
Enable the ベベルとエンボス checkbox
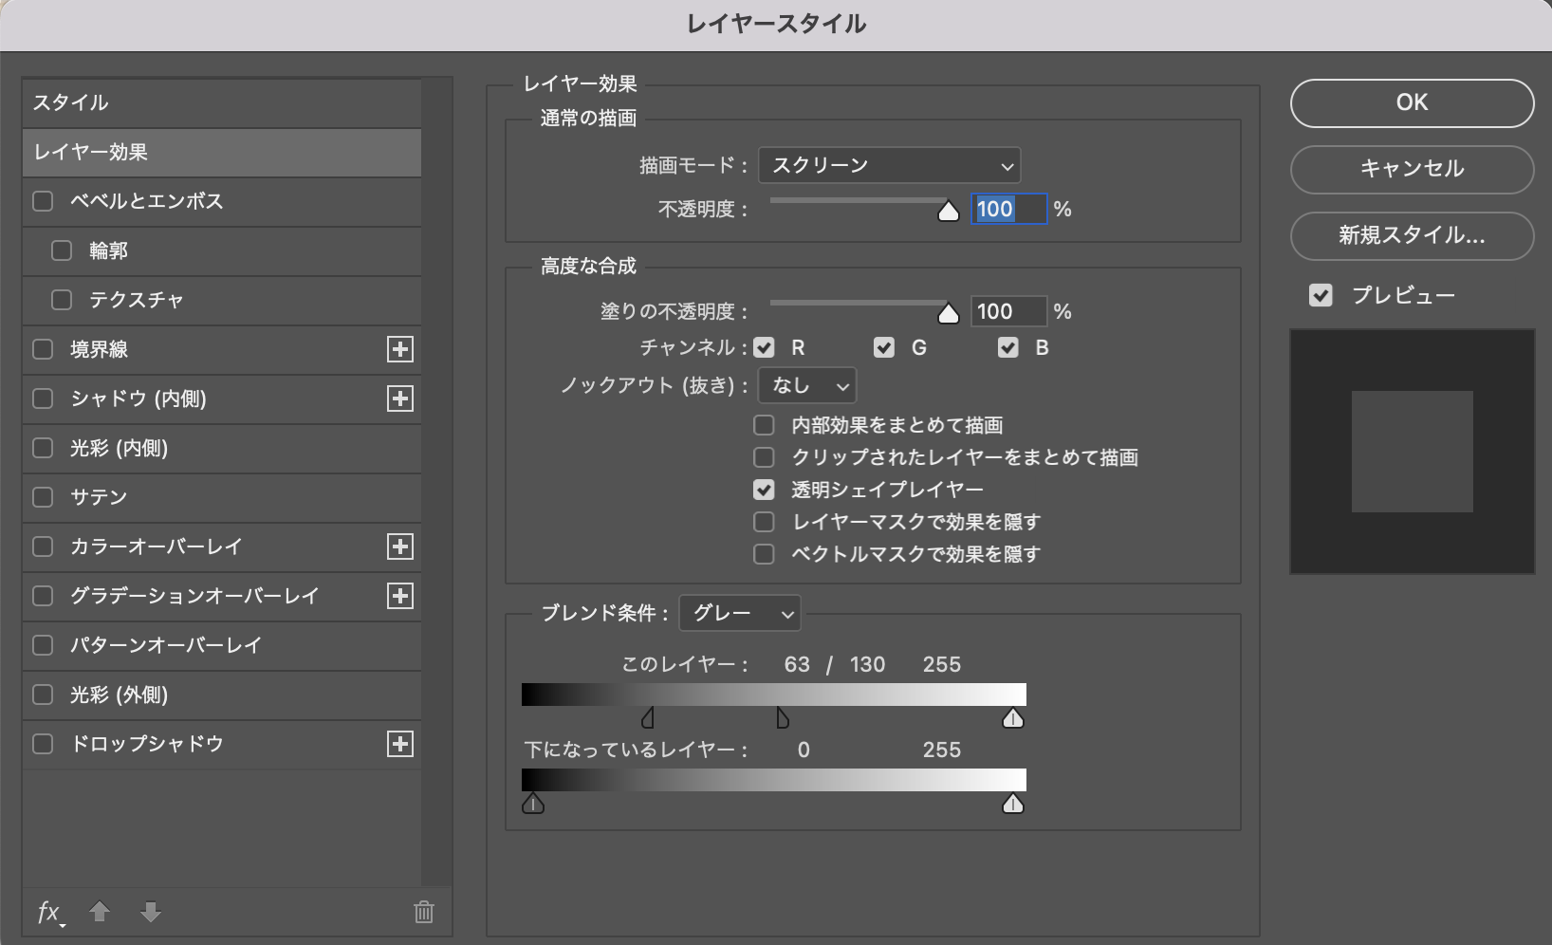(x=43, y=201)
